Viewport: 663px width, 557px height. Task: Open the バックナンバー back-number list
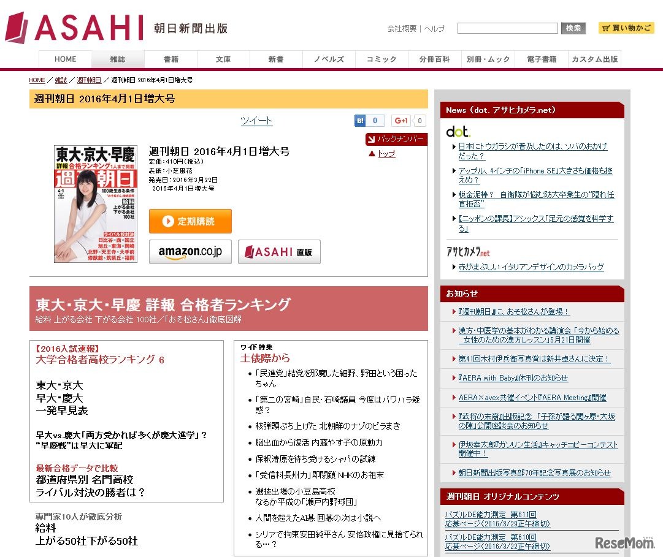396,140
